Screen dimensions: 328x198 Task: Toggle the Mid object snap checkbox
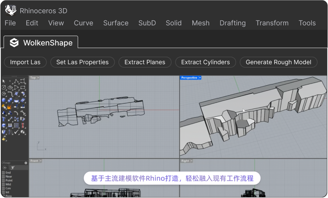pos(3,184)
